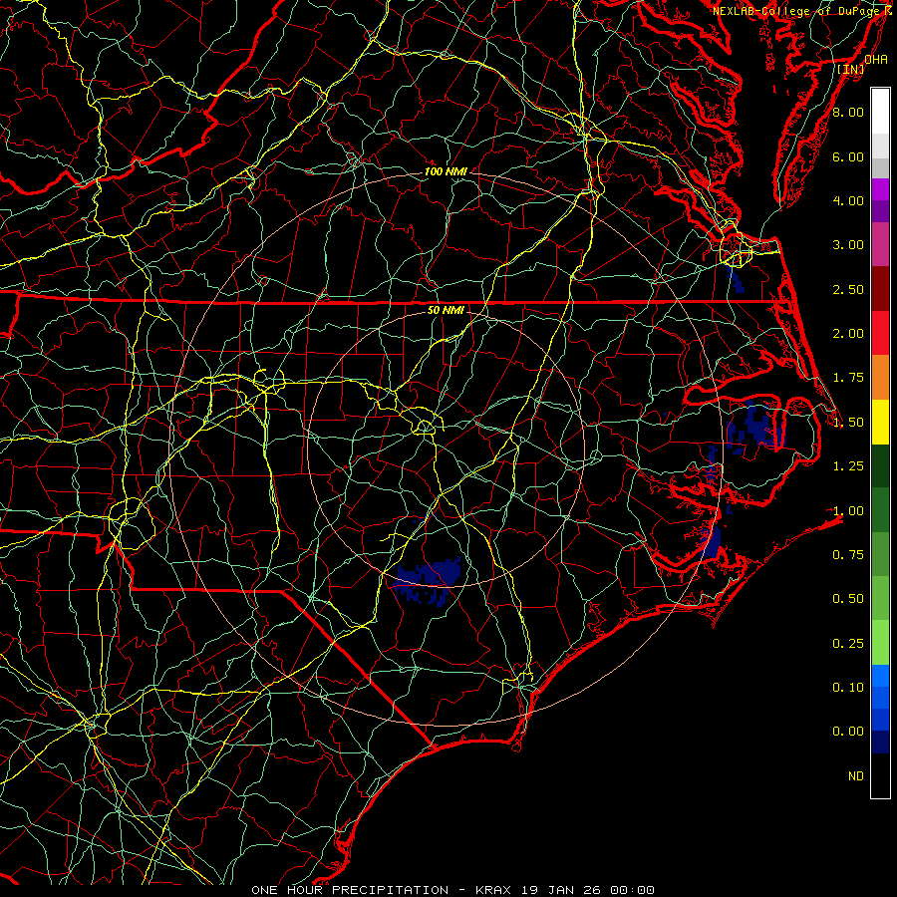Click the 3.00 legend value
This screenshot has height=897, width=897.
[848, 245]
